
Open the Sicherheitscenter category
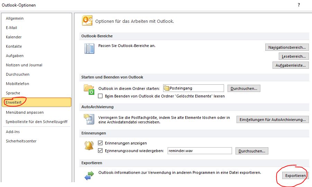(x=21, y=141)
